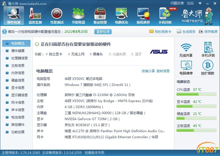
Task: Click the 三星 MZNLN128HAHQ disk text
Action: point(105,113)
